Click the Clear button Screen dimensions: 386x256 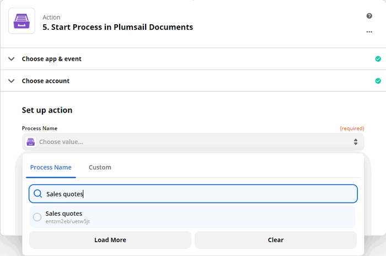coord(276,240)
